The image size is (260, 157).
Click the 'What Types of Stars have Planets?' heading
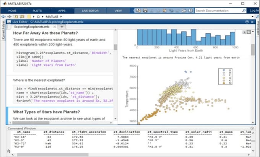(46, 112)
